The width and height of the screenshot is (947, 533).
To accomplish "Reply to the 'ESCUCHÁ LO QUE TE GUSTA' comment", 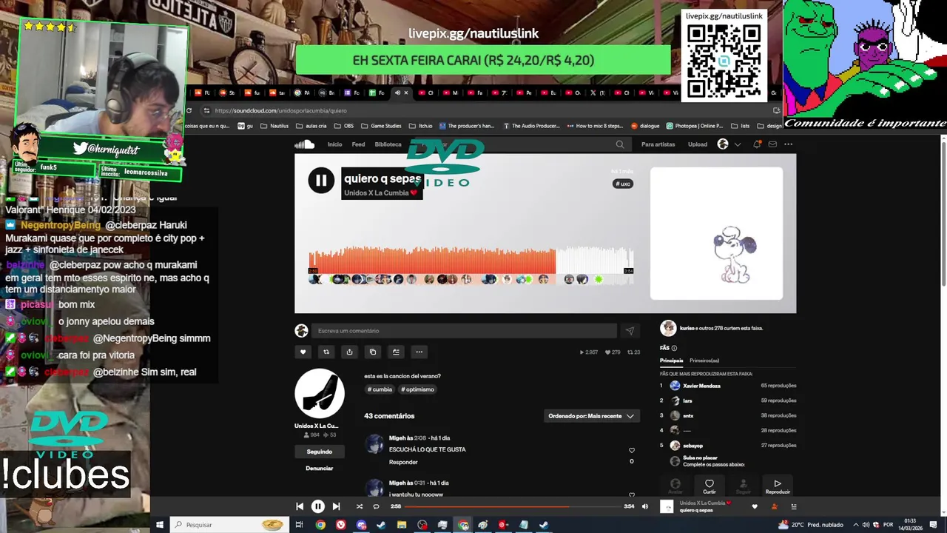I will pos(403,462).
